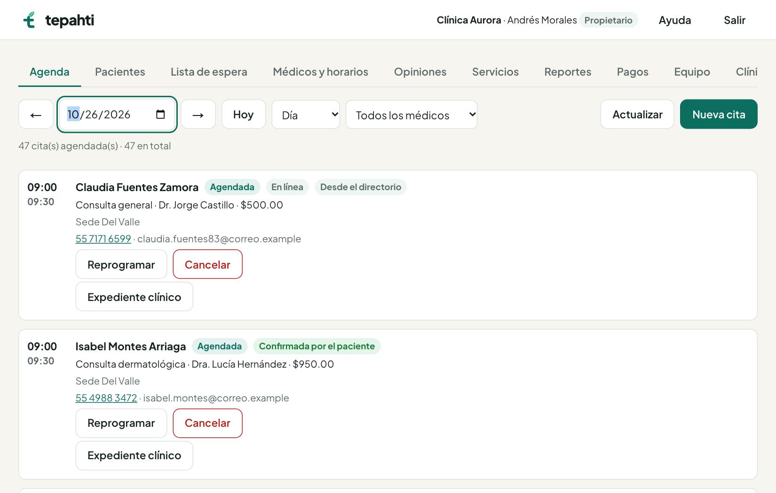The image size is (776, 493).
Task: Open the Día view dropdown
Action: point(306,115)
